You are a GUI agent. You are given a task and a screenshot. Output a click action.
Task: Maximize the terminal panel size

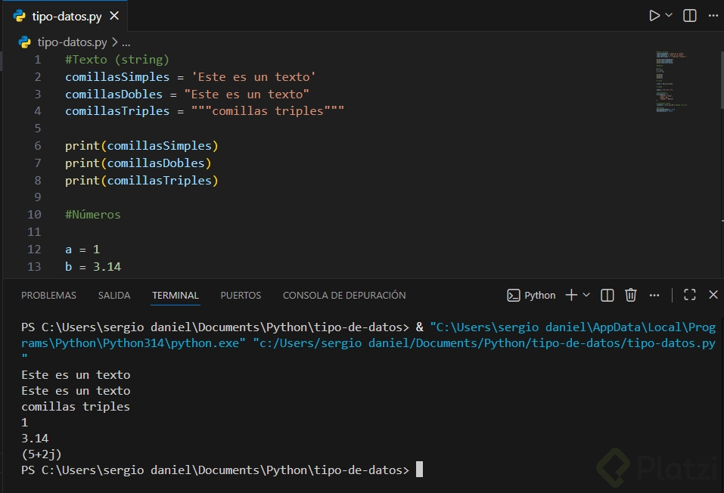(689, 295)
